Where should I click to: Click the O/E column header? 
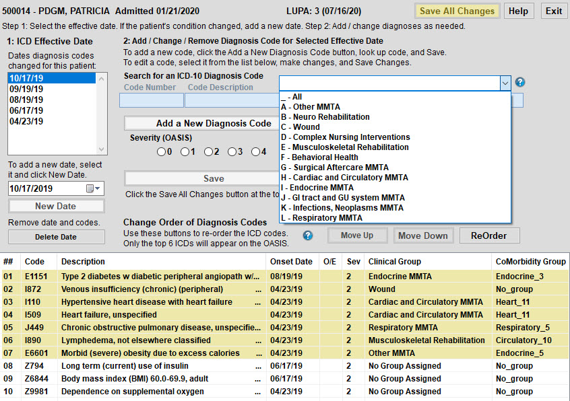pos(331,262)
